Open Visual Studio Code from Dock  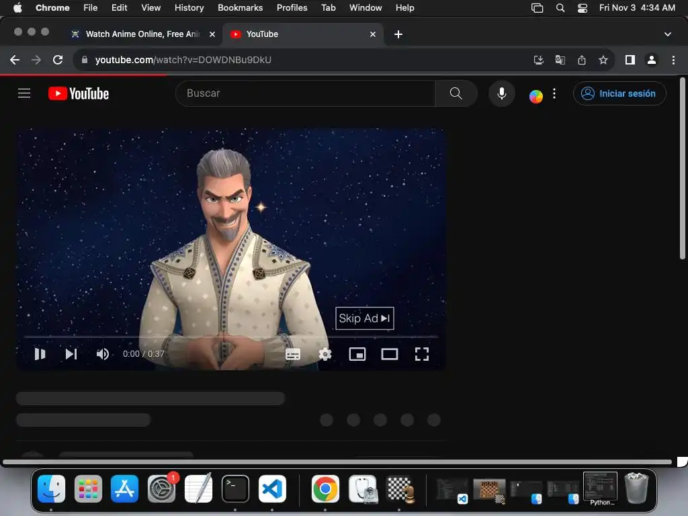[x=272, y=488]
